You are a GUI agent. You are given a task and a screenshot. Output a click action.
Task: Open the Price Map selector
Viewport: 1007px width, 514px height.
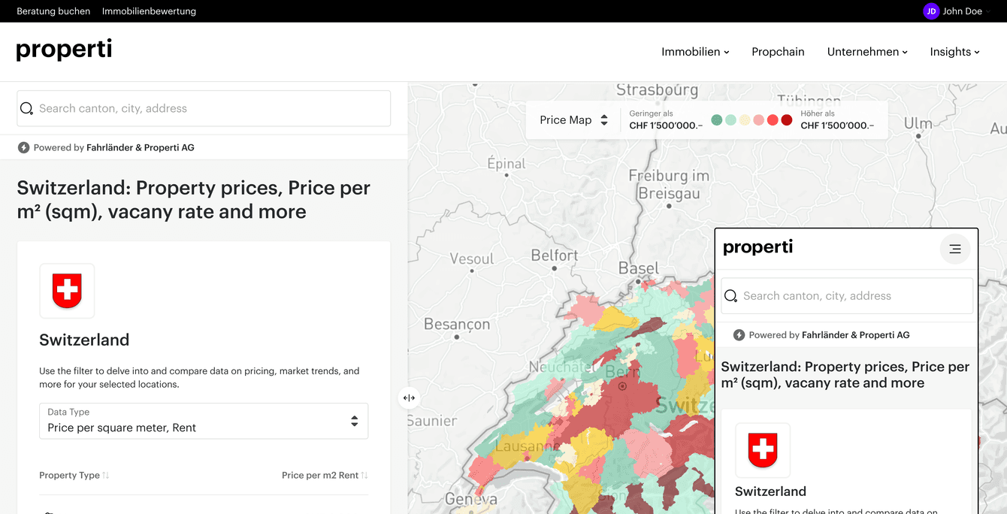[574, 120]
